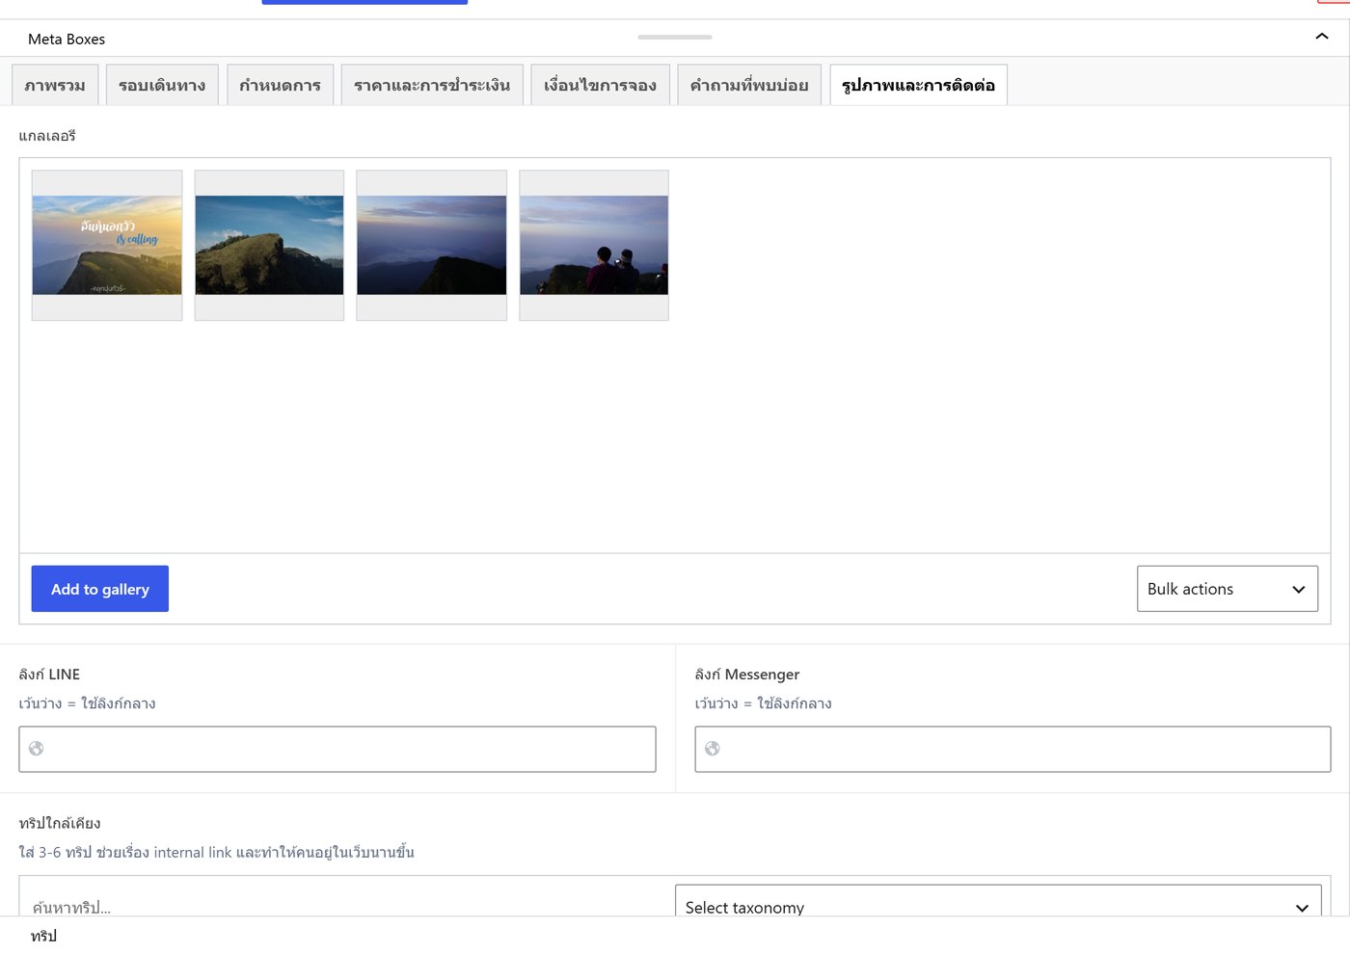
Task: Select the กำหนดการ tab
Action: point(281,85)
